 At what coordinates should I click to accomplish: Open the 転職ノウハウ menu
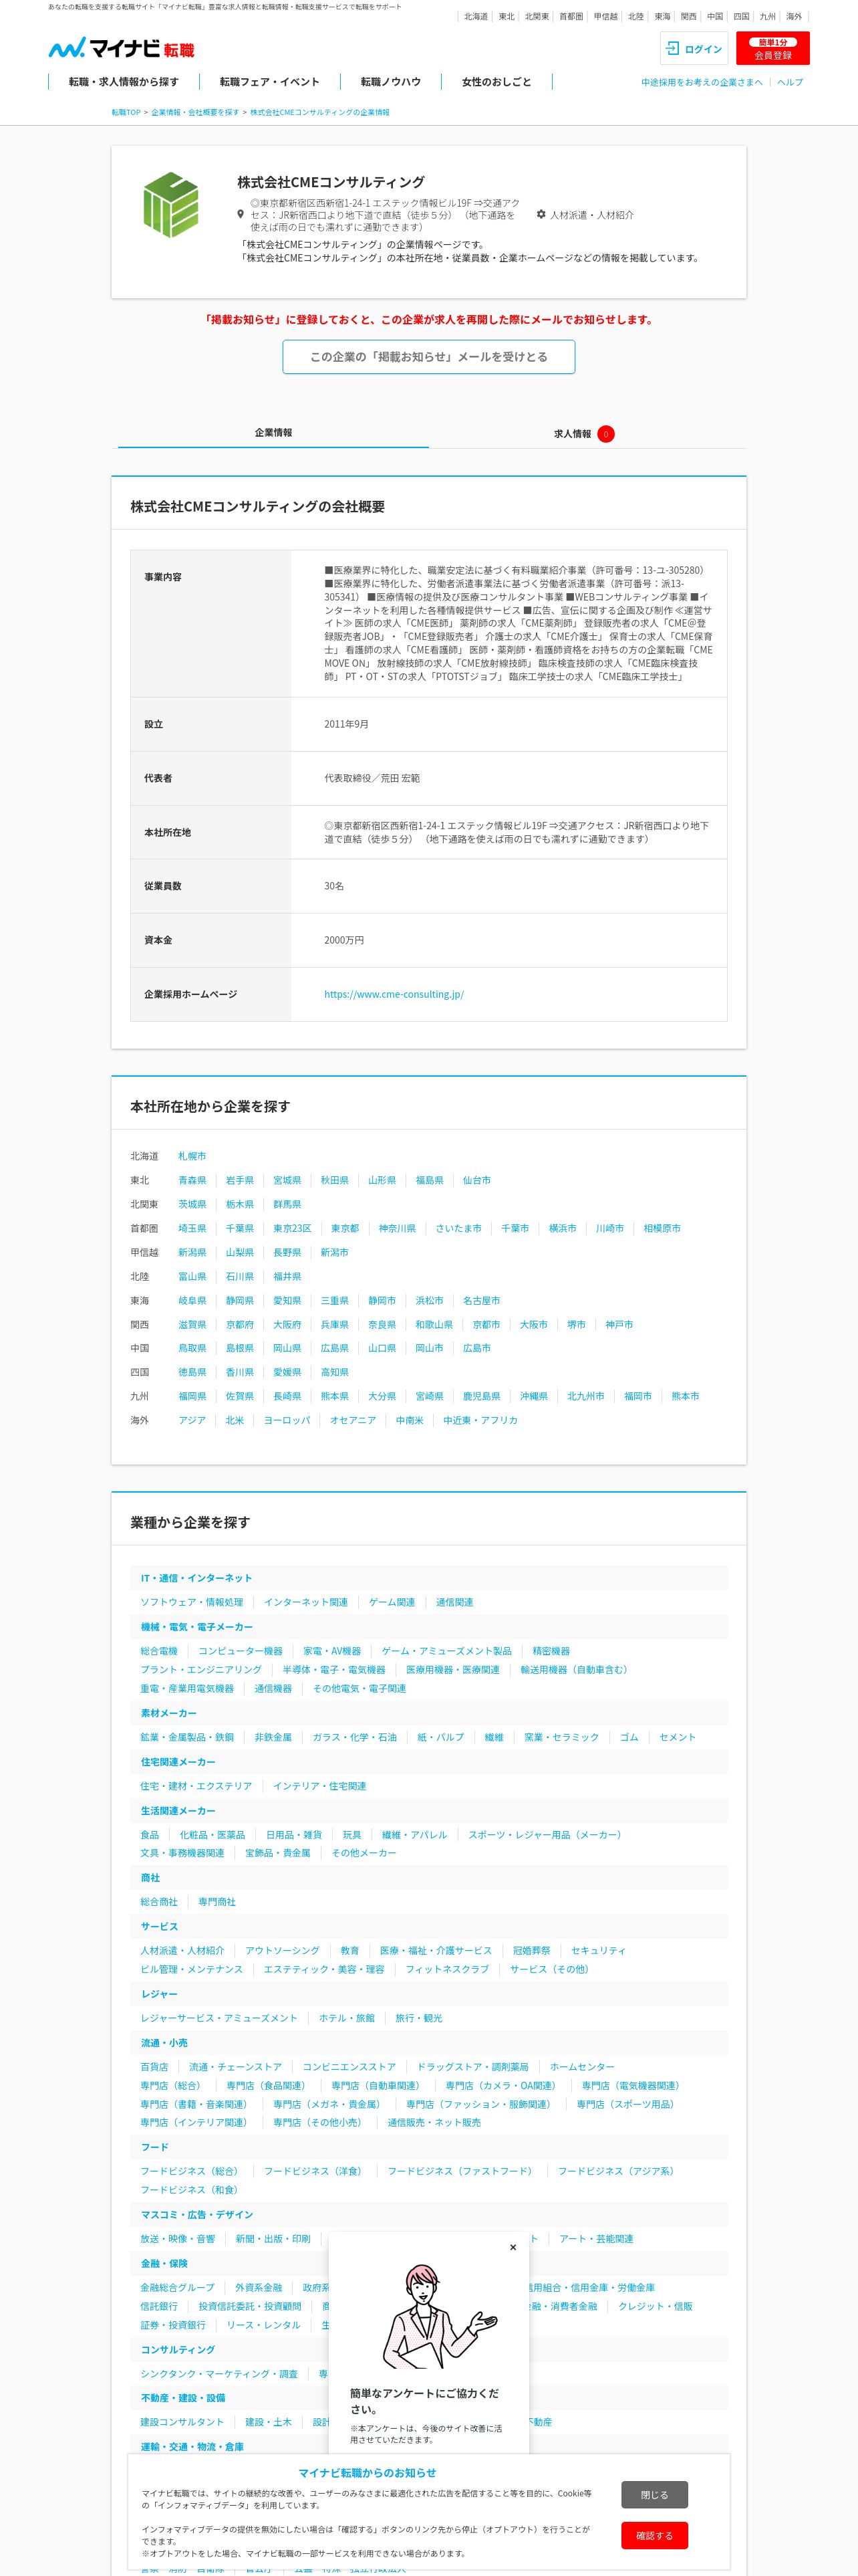point(390,82)
